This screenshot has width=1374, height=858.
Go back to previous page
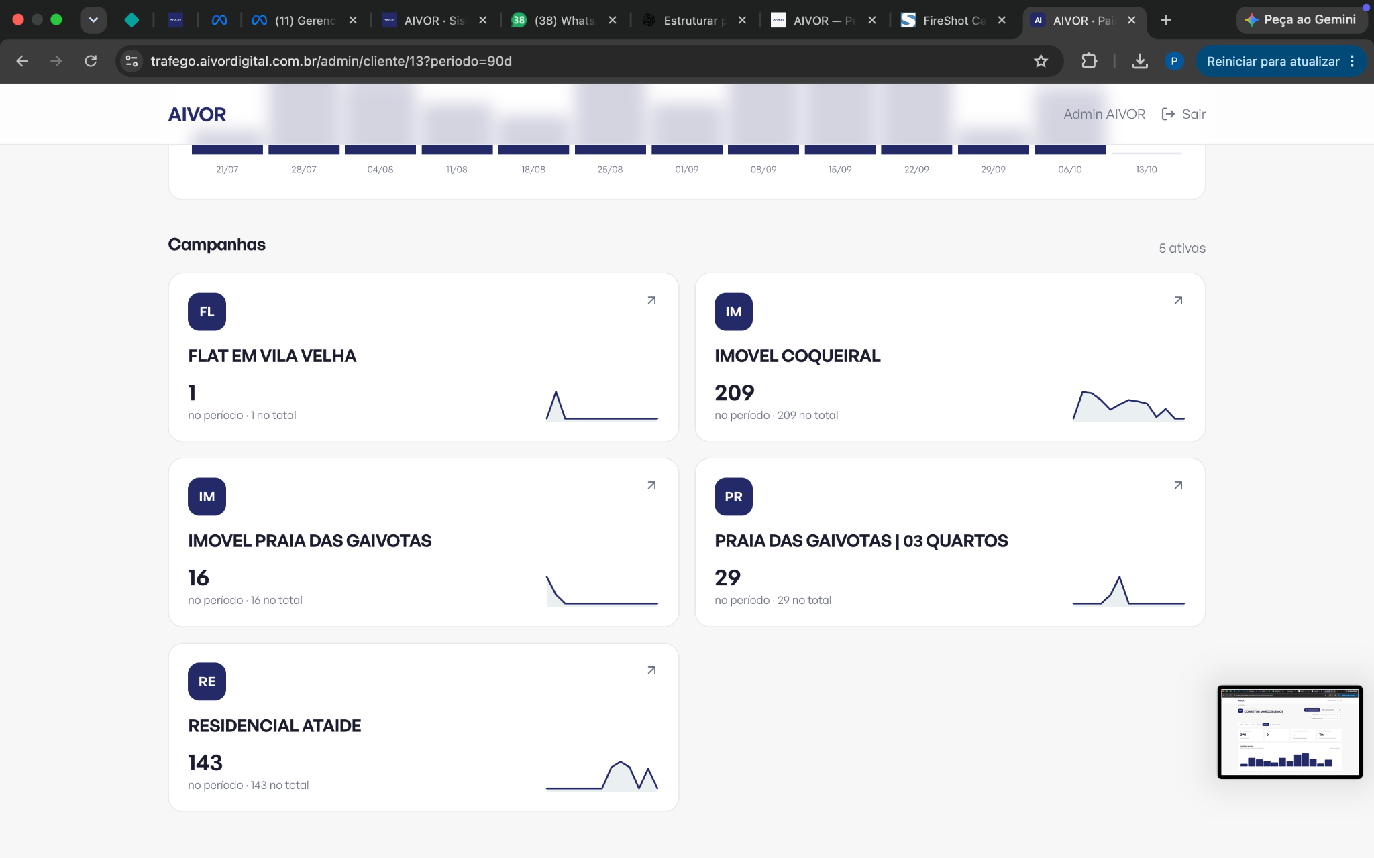[22, 61]
